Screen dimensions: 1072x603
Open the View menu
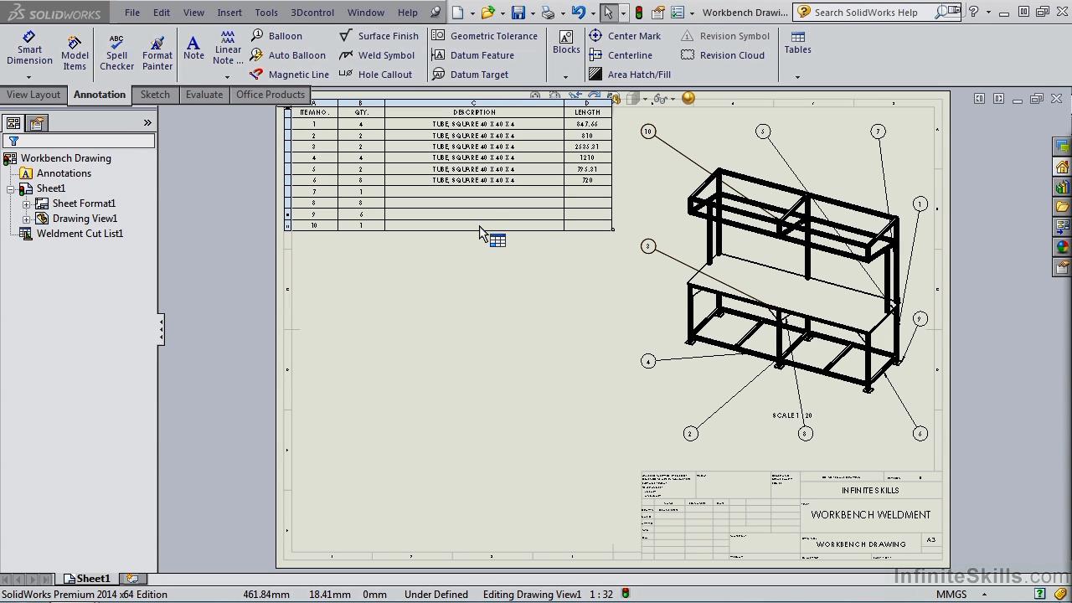pos(193,13)
